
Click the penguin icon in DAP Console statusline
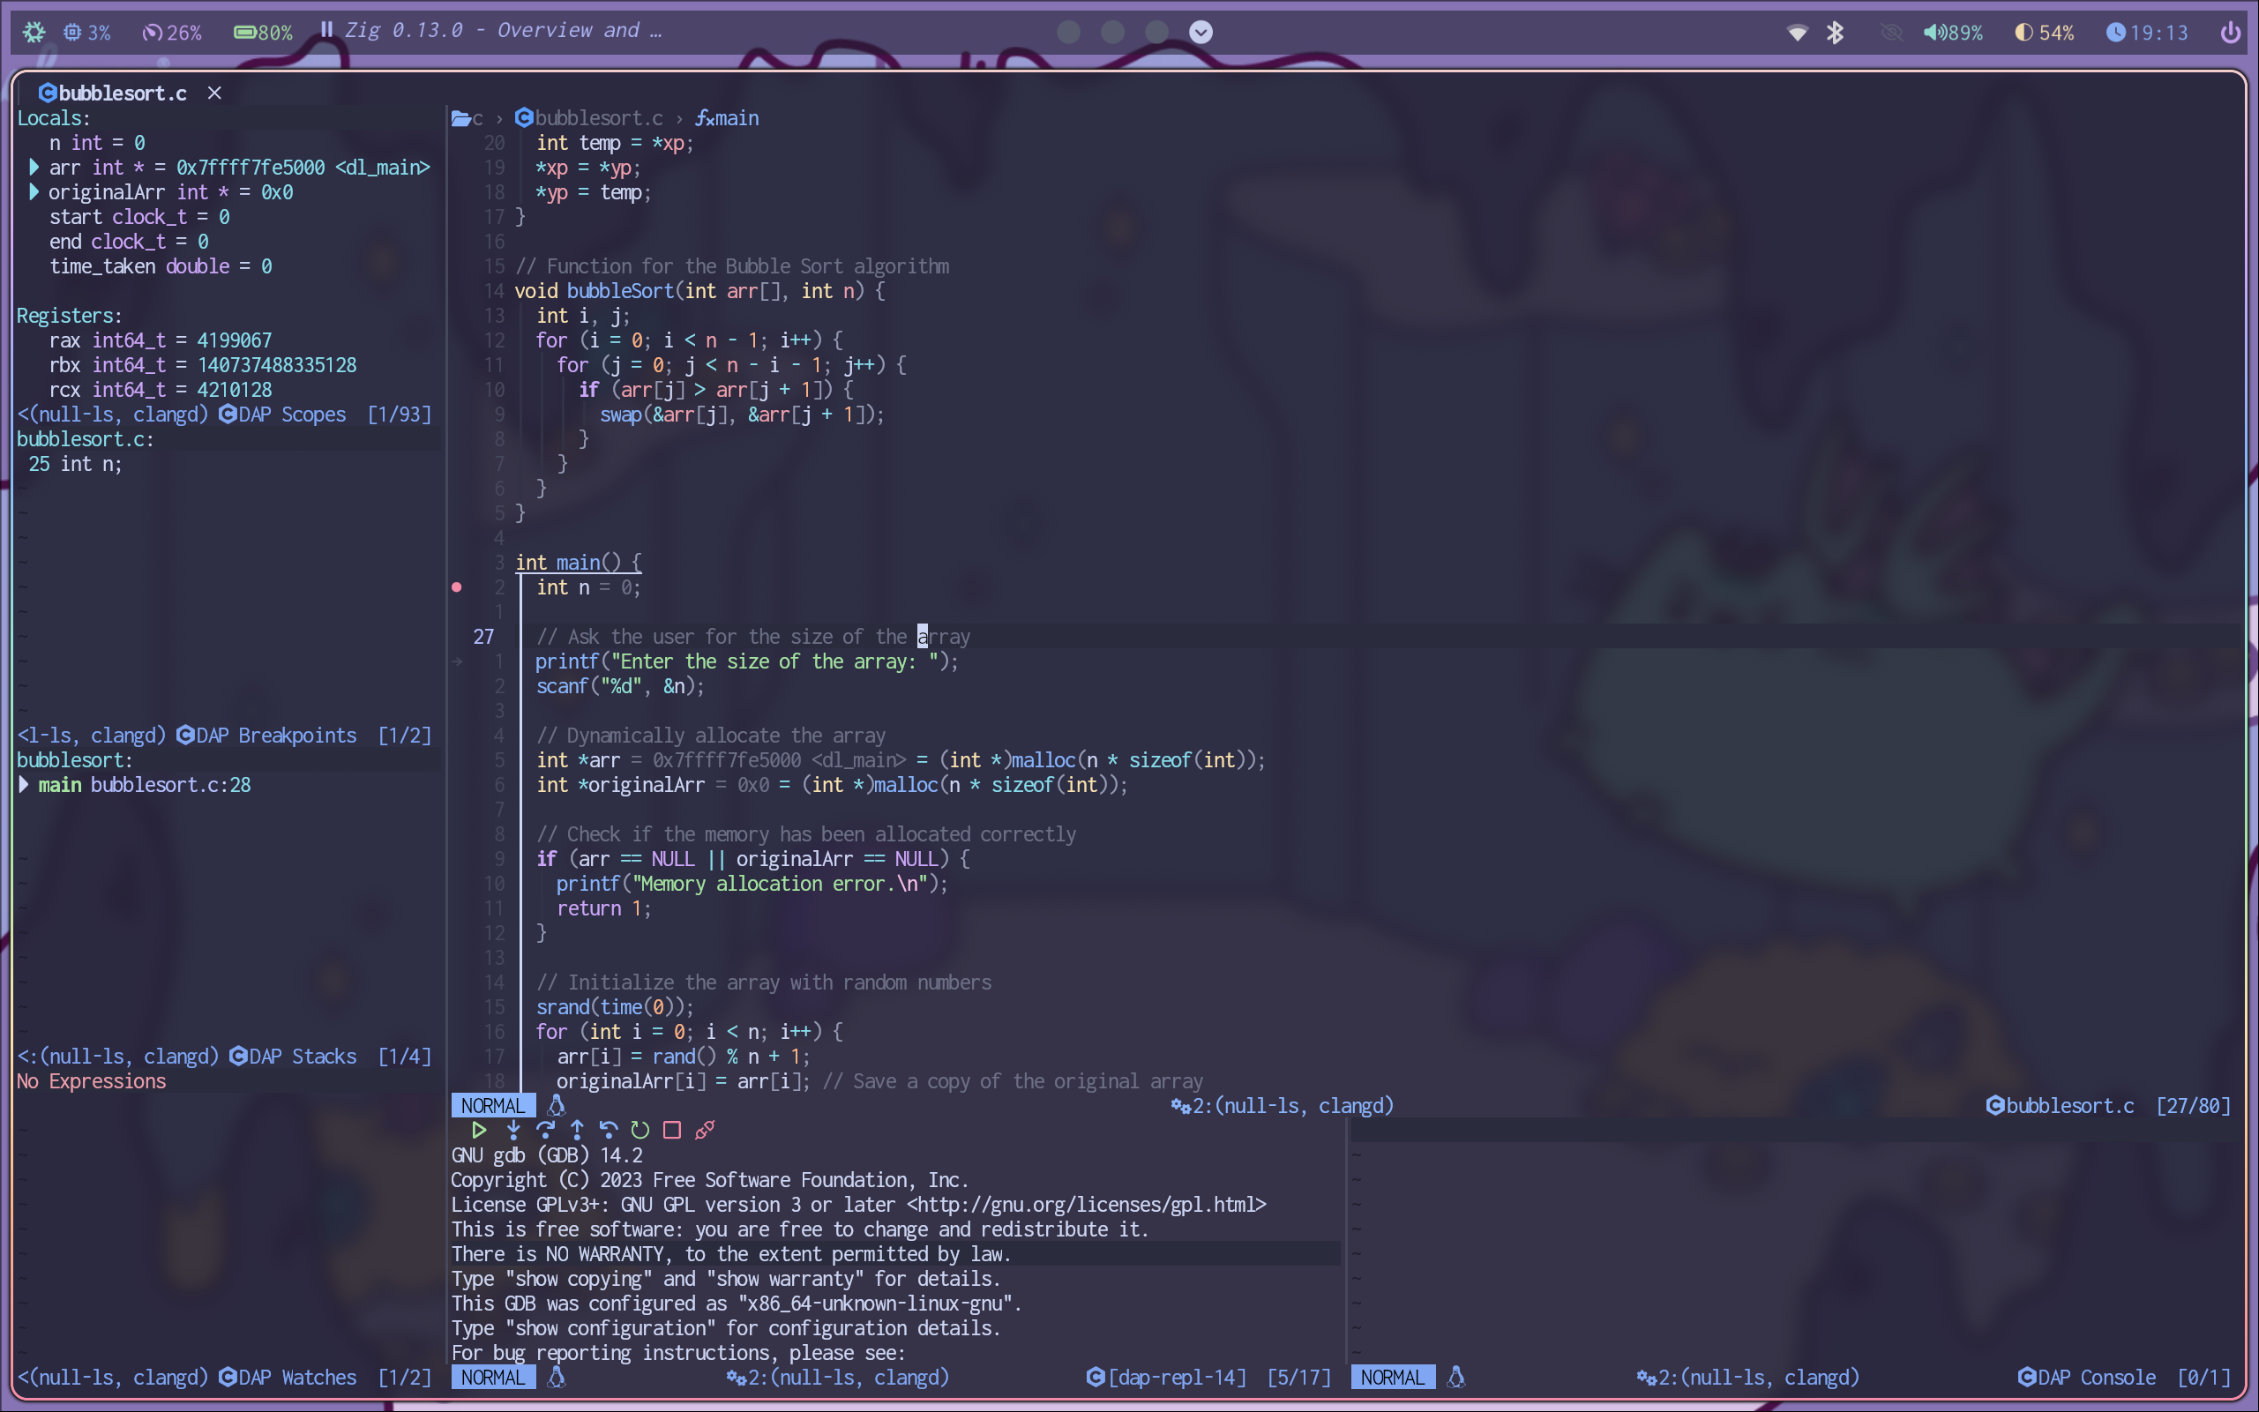coord(1456,1378)
